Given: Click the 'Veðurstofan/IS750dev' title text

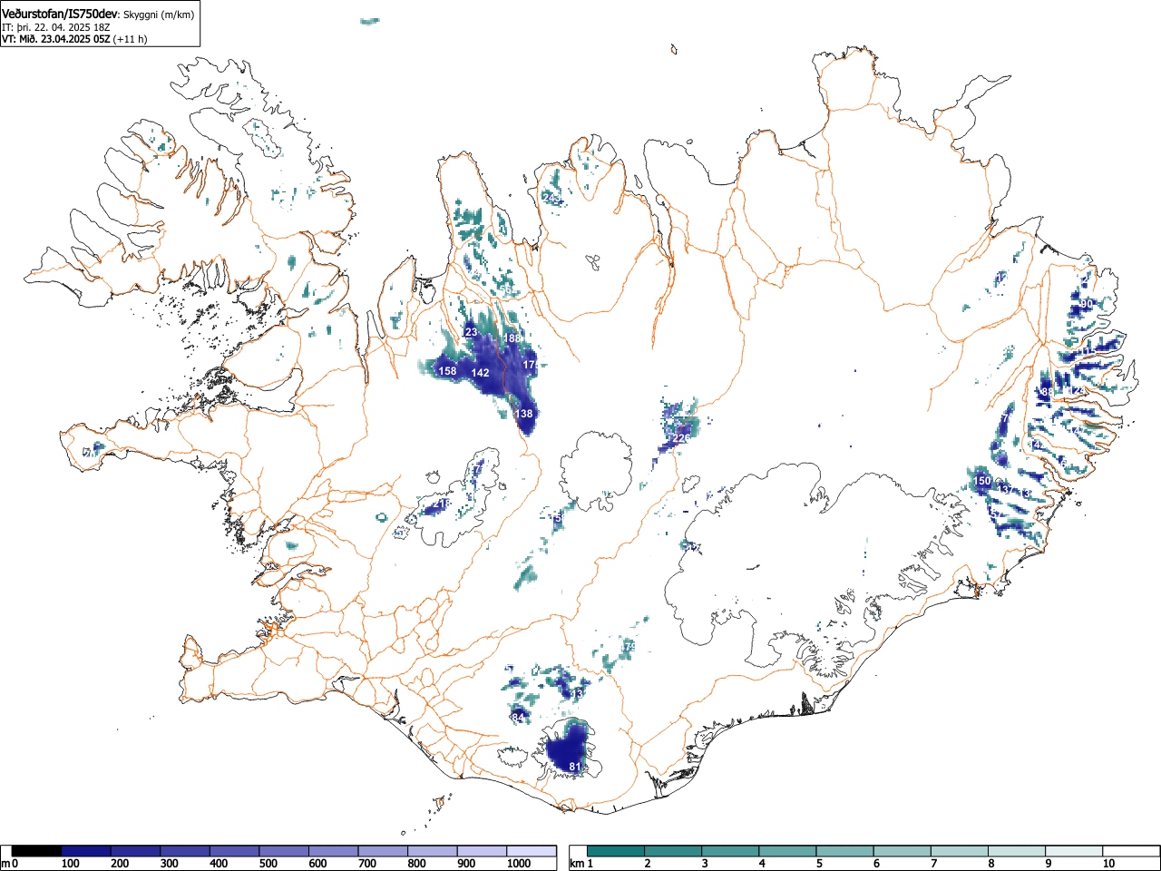Looking at the screenshot, I should (60, 14).
